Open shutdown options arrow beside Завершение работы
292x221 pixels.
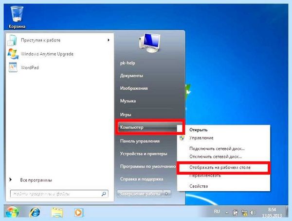tap(167, 194)
